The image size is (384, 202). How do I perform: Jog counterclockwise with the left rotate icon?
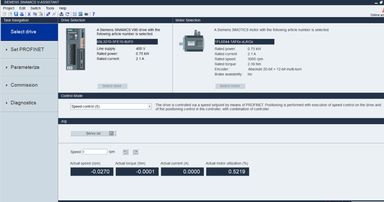tap(126, 152)
